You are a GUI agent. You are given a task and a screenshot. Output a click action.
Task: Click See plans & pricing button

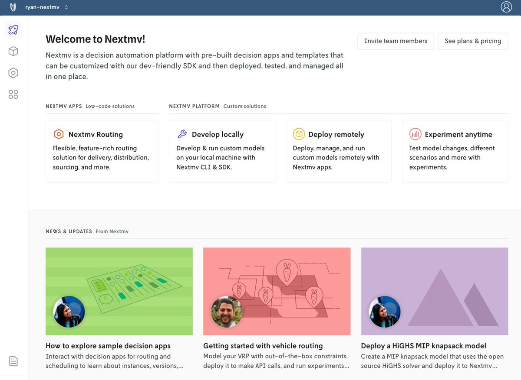coord(473,41)
